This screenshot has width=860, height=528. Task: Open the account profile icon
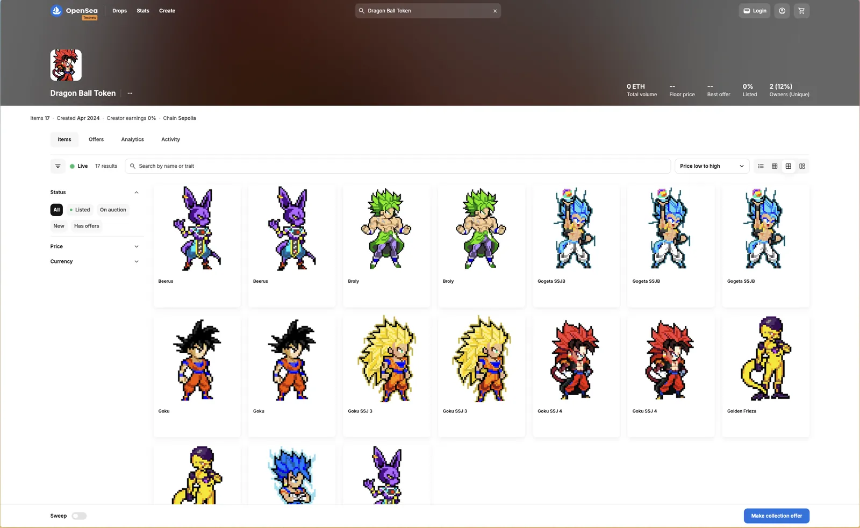pyautogui.click(x=782, y=11)
